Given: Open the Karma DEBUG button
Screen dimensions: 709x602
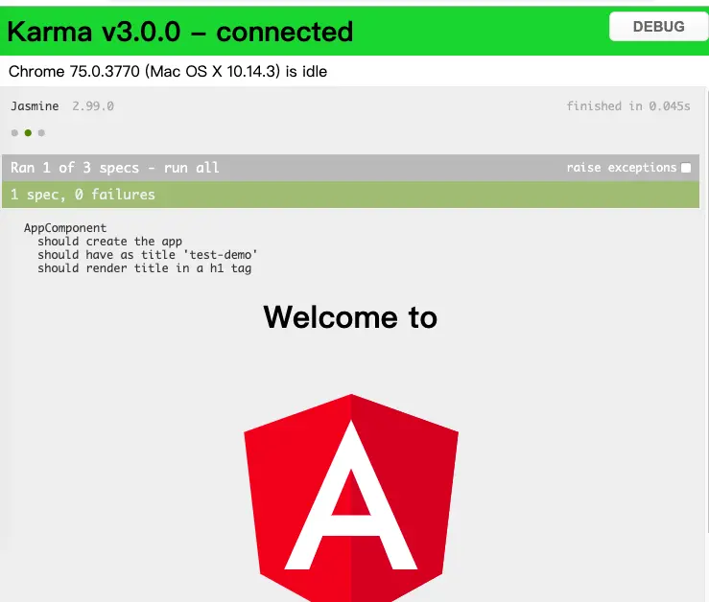Looking at the screenshot, I should coord(658,27).
